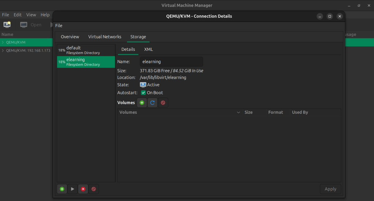Delete volume using the red icon
The height and width of the screenshot is (201, 374).
click(x=163, y=103)
